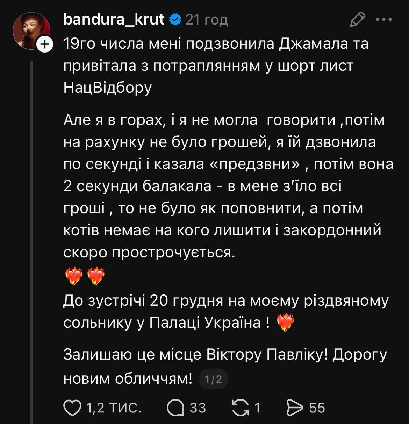Open the 1/2 thread part indicator
Screen dimensions: 409x424
213,379
